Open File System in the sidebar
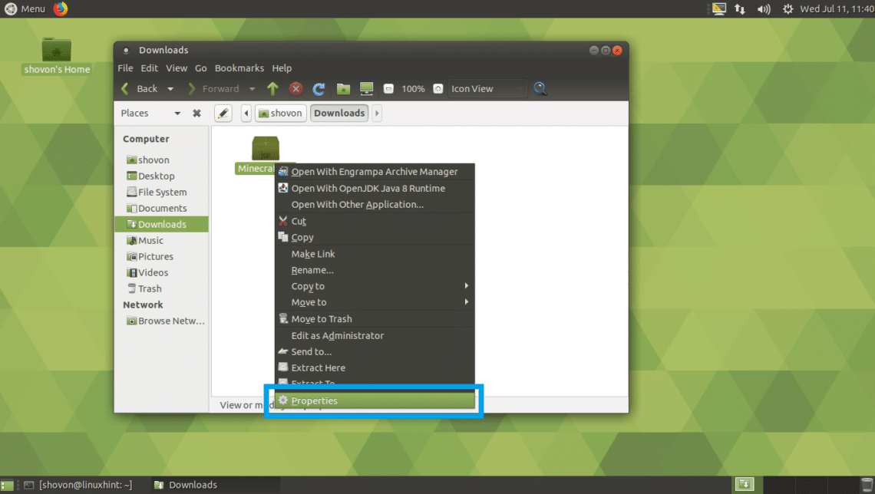Screen dimensions: 875x494 tap(162, 193)
